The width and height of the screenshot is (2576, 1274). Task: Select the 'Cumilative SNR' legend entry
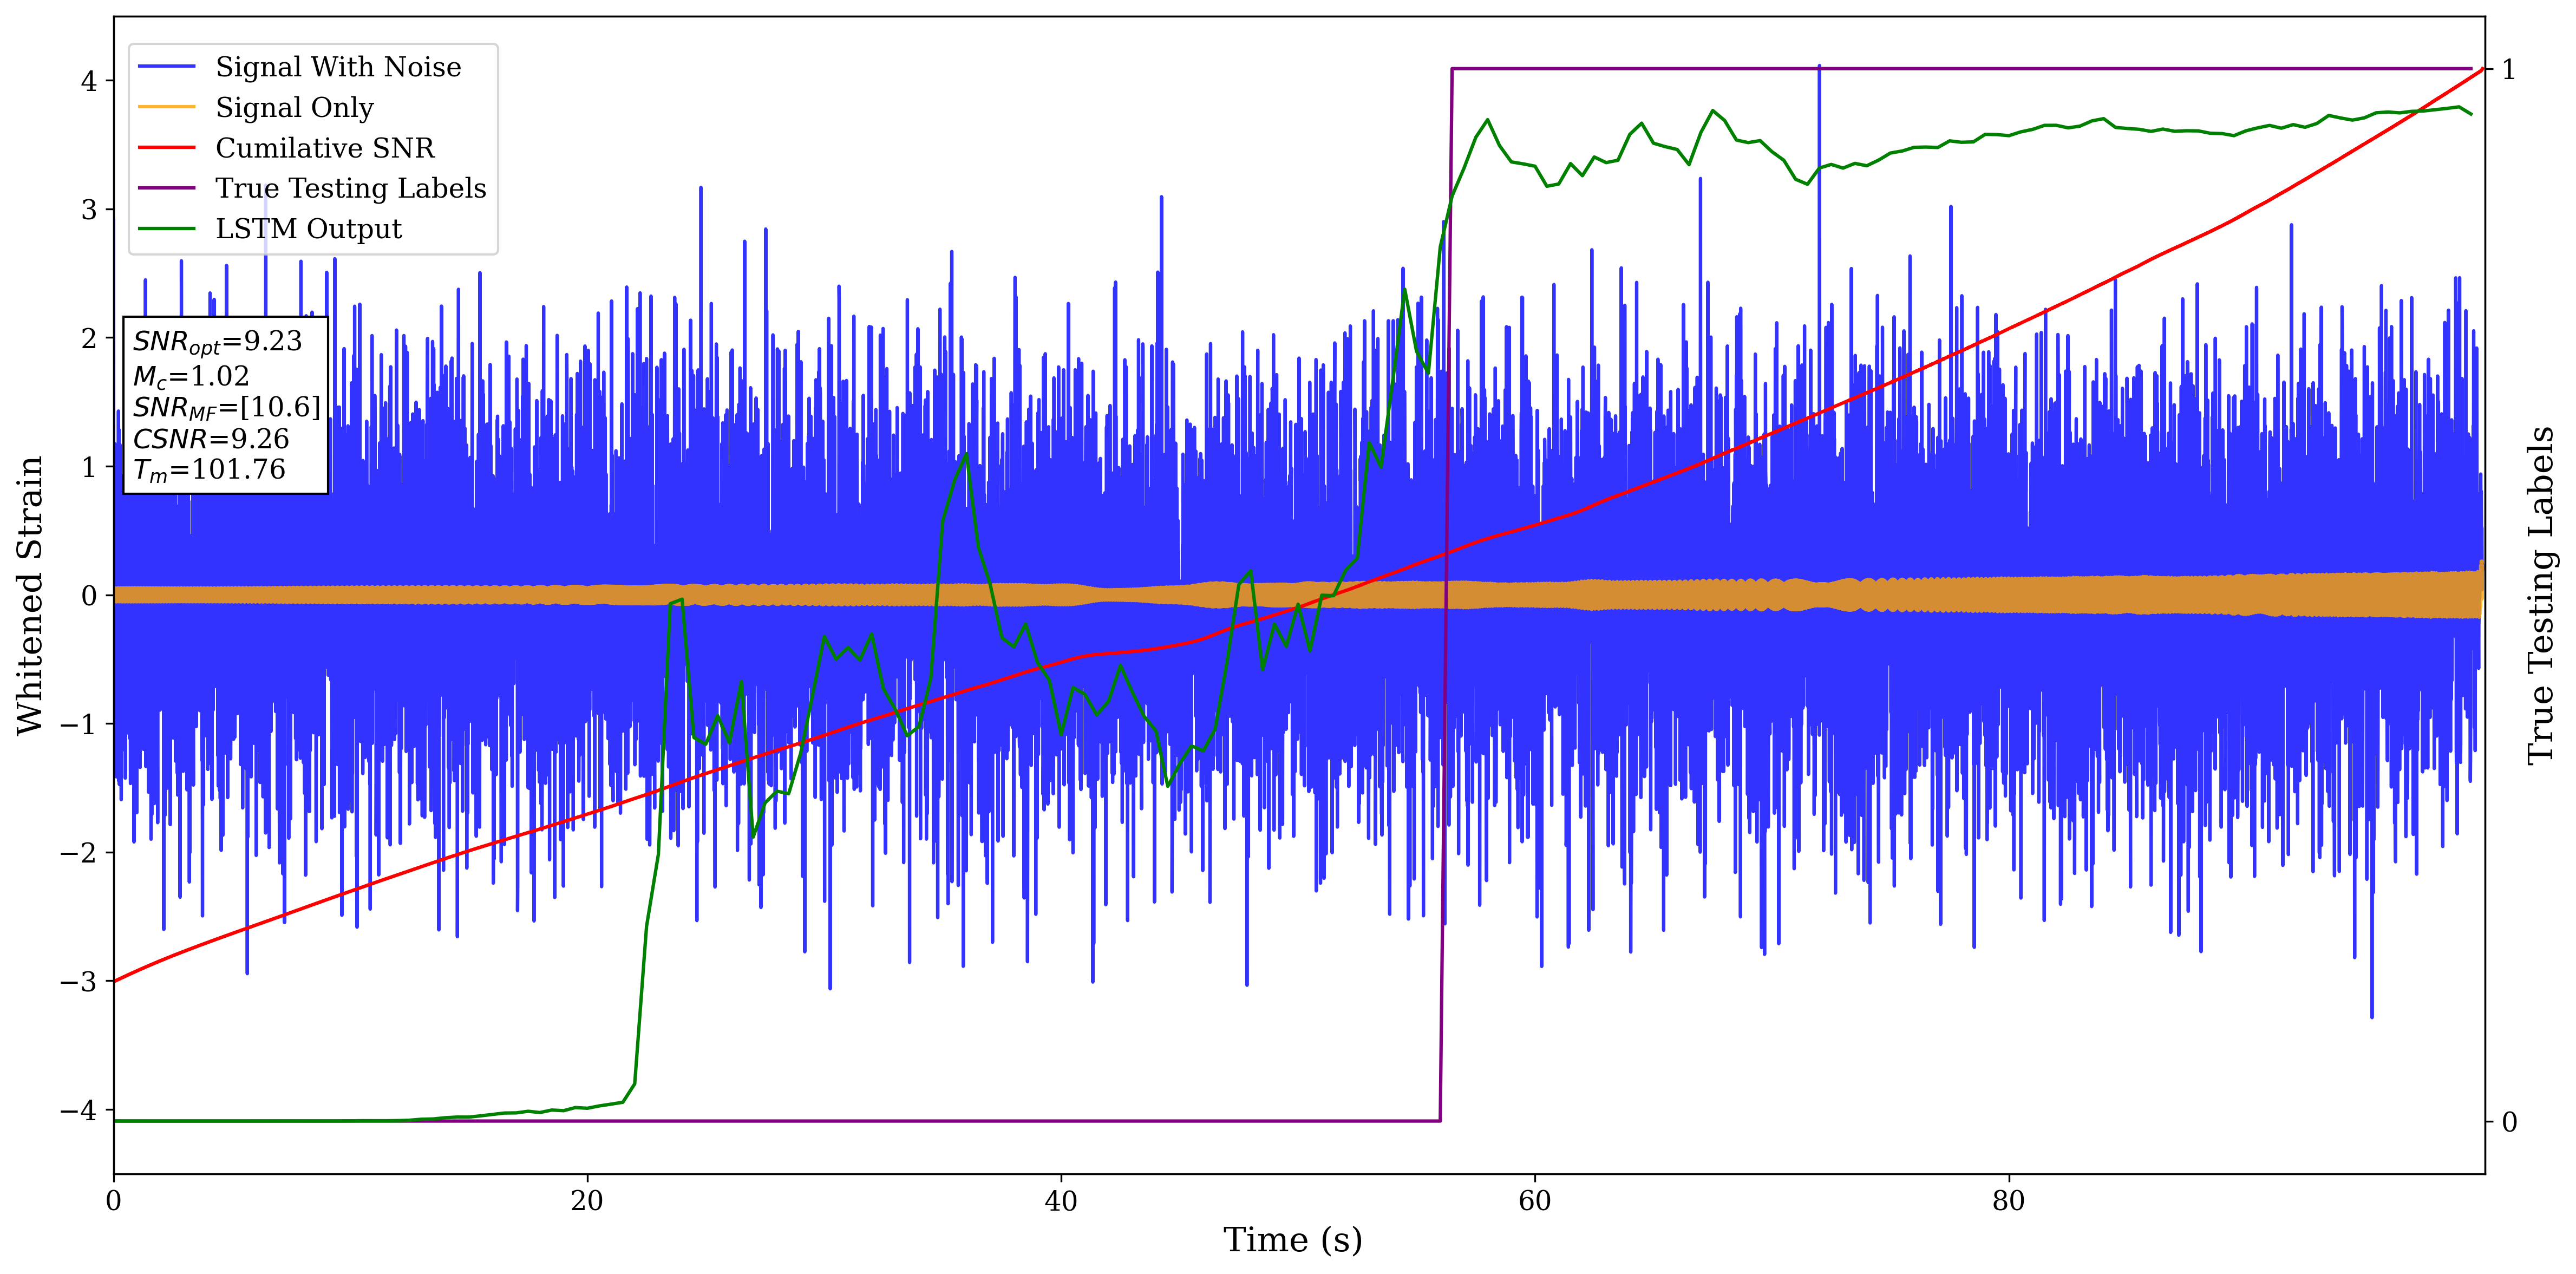pos(325,148)
